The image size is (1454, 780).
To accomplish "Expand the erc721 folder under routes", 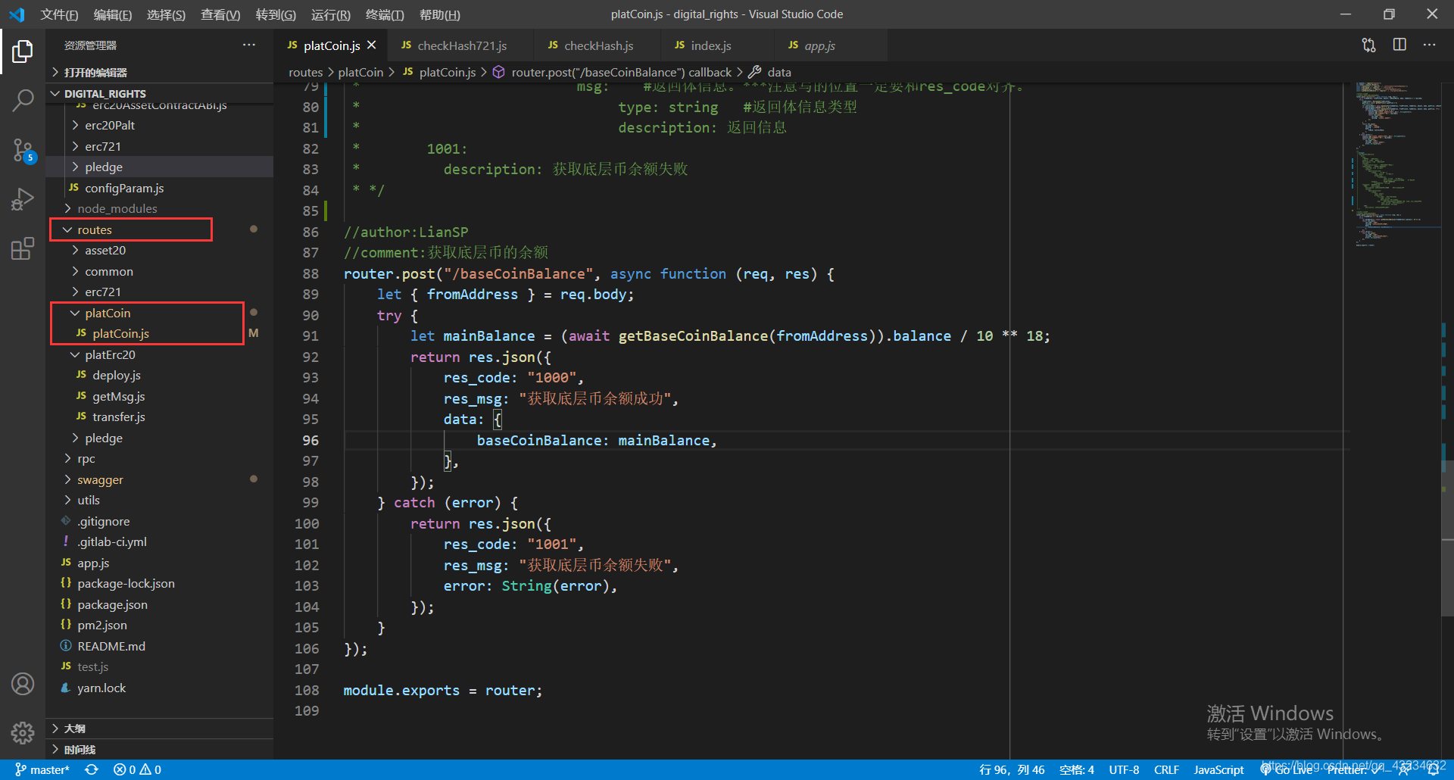I will point(159,292).
